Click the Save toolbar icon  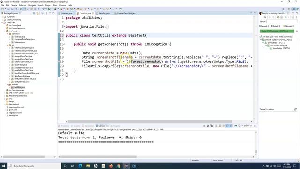(x=8, y=9)
